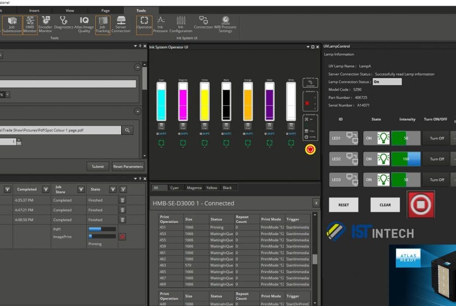Open the Job Store column filter

pyautogui.click(x=81, y=189)
